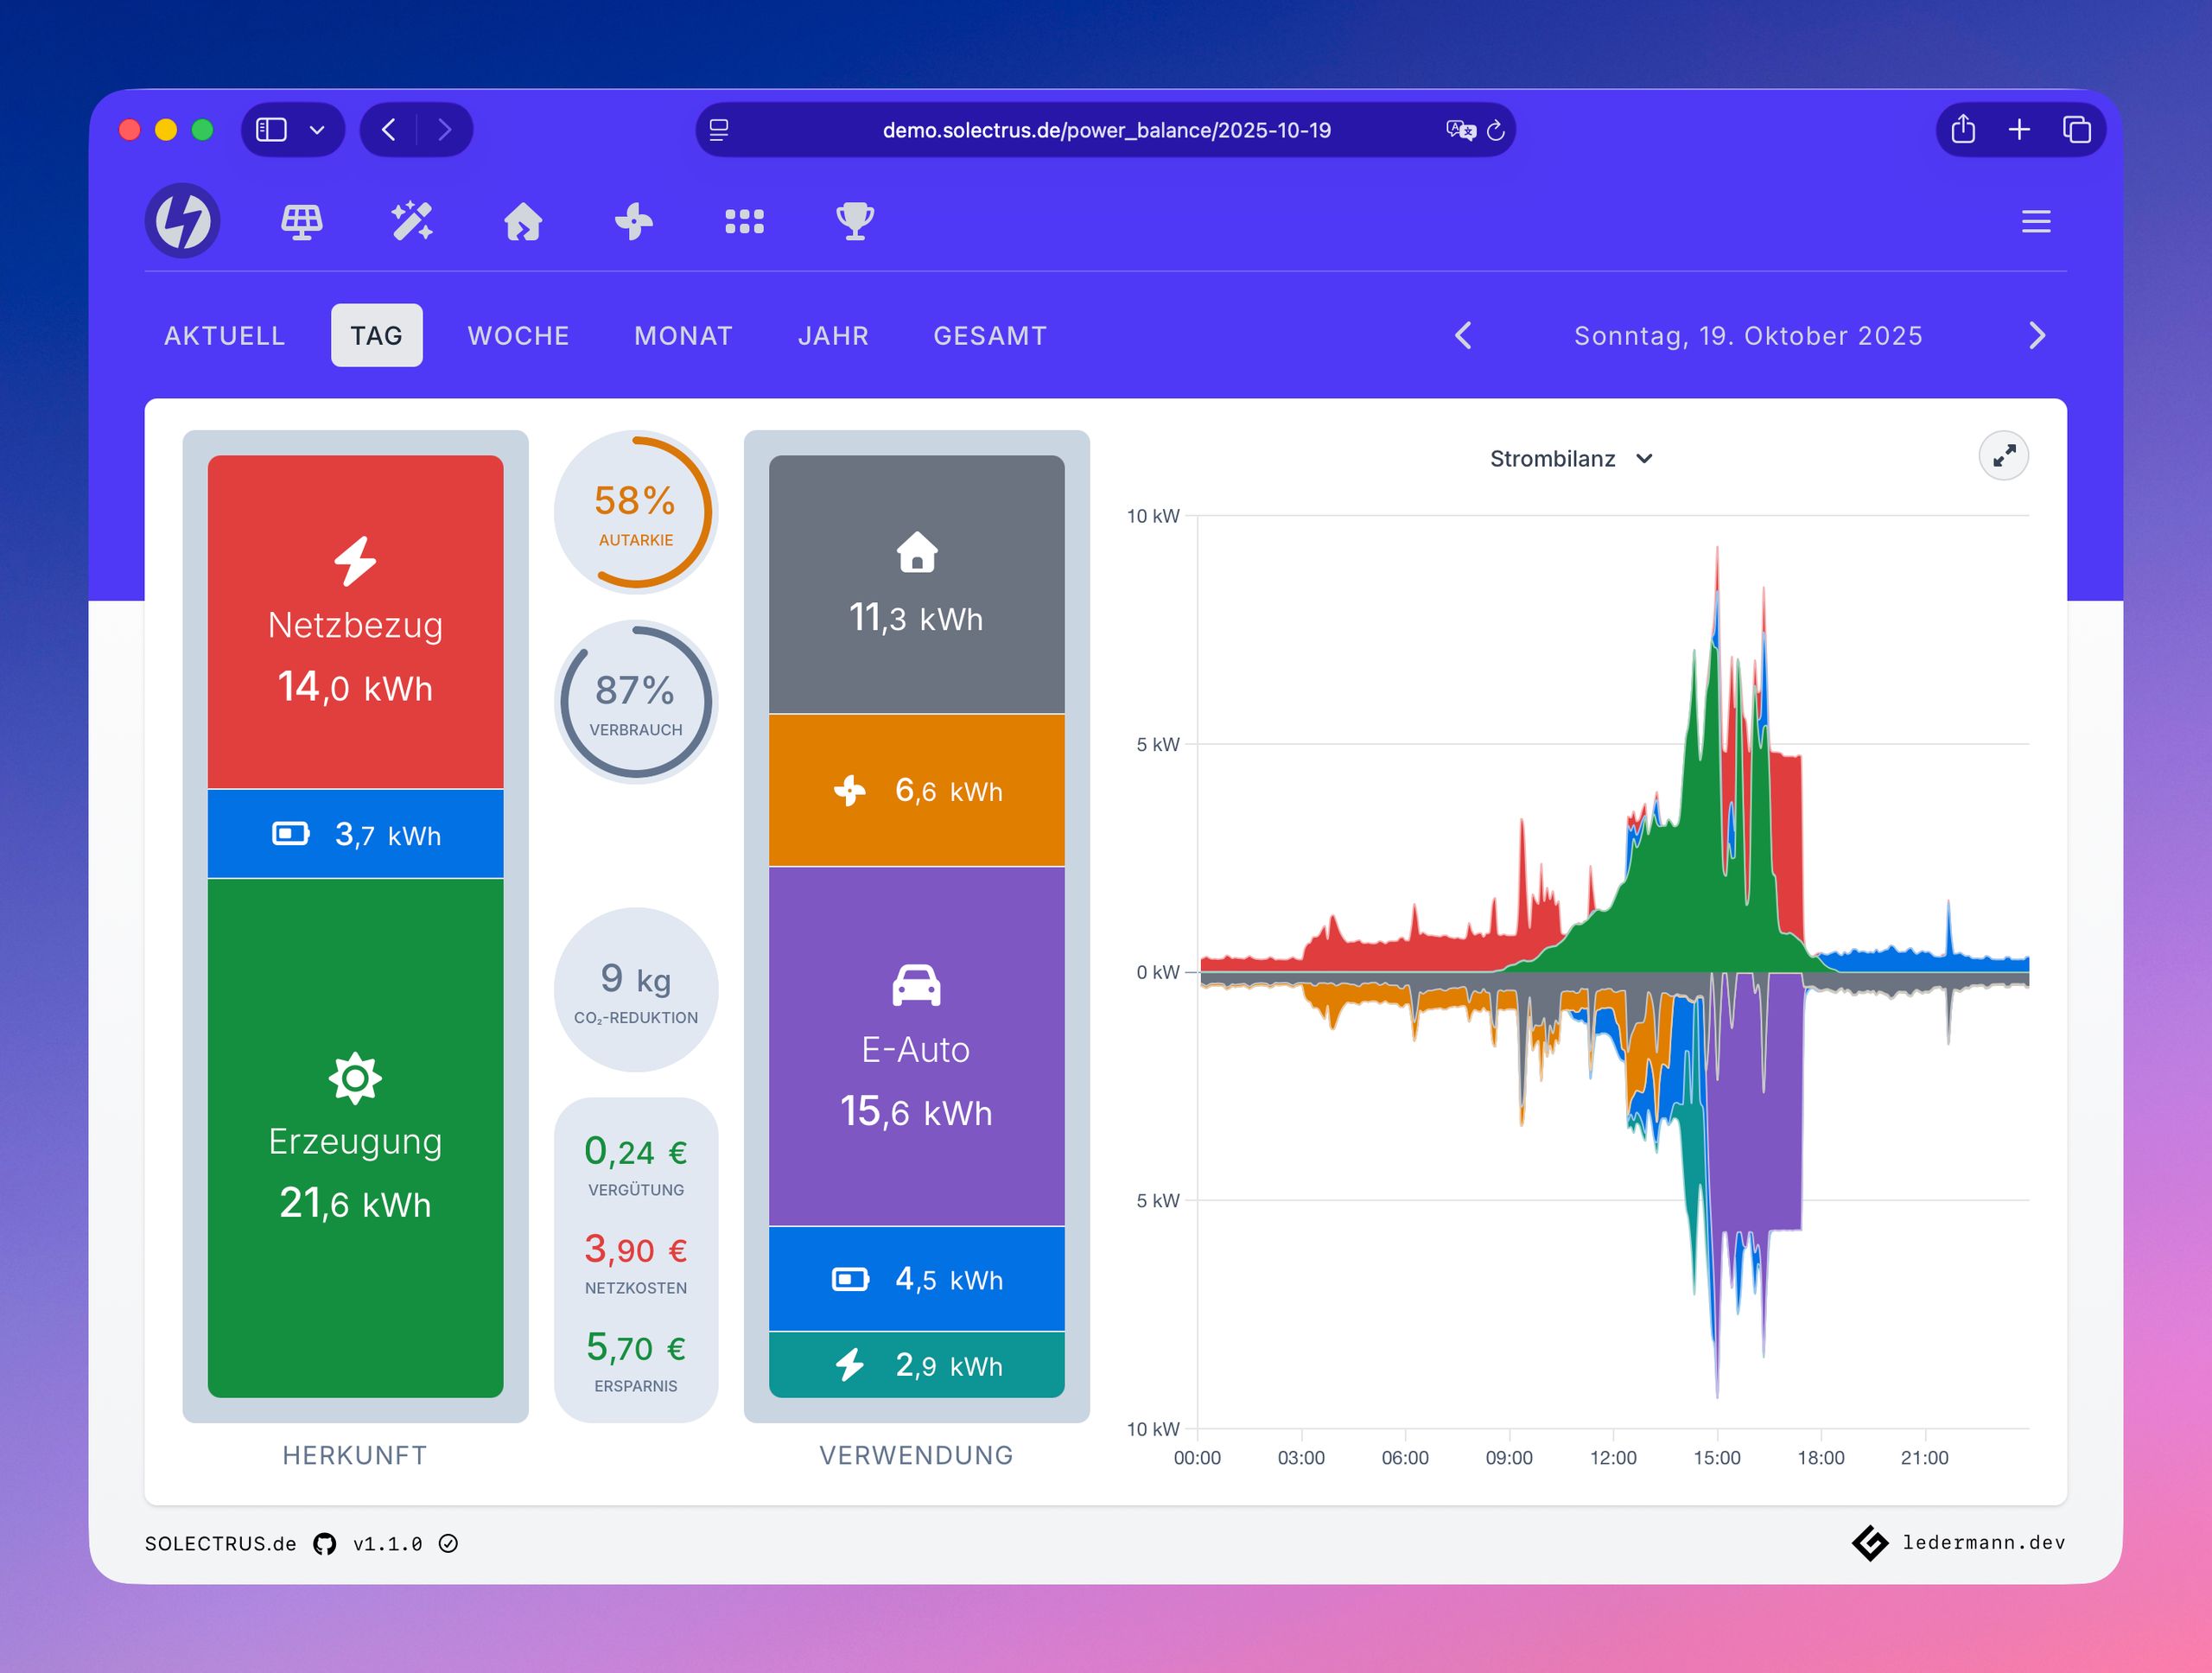Open the hamburger menu

click(x=2035, y=221)
